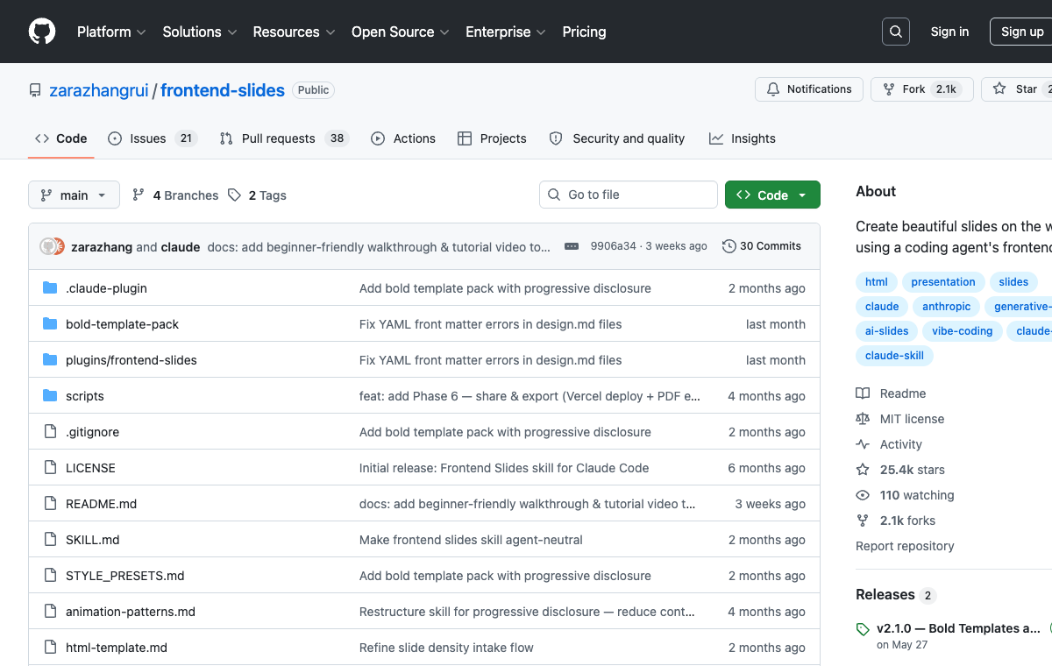Open commit hash 9906a34
The image size is (1052, 666).
point(614,246)
